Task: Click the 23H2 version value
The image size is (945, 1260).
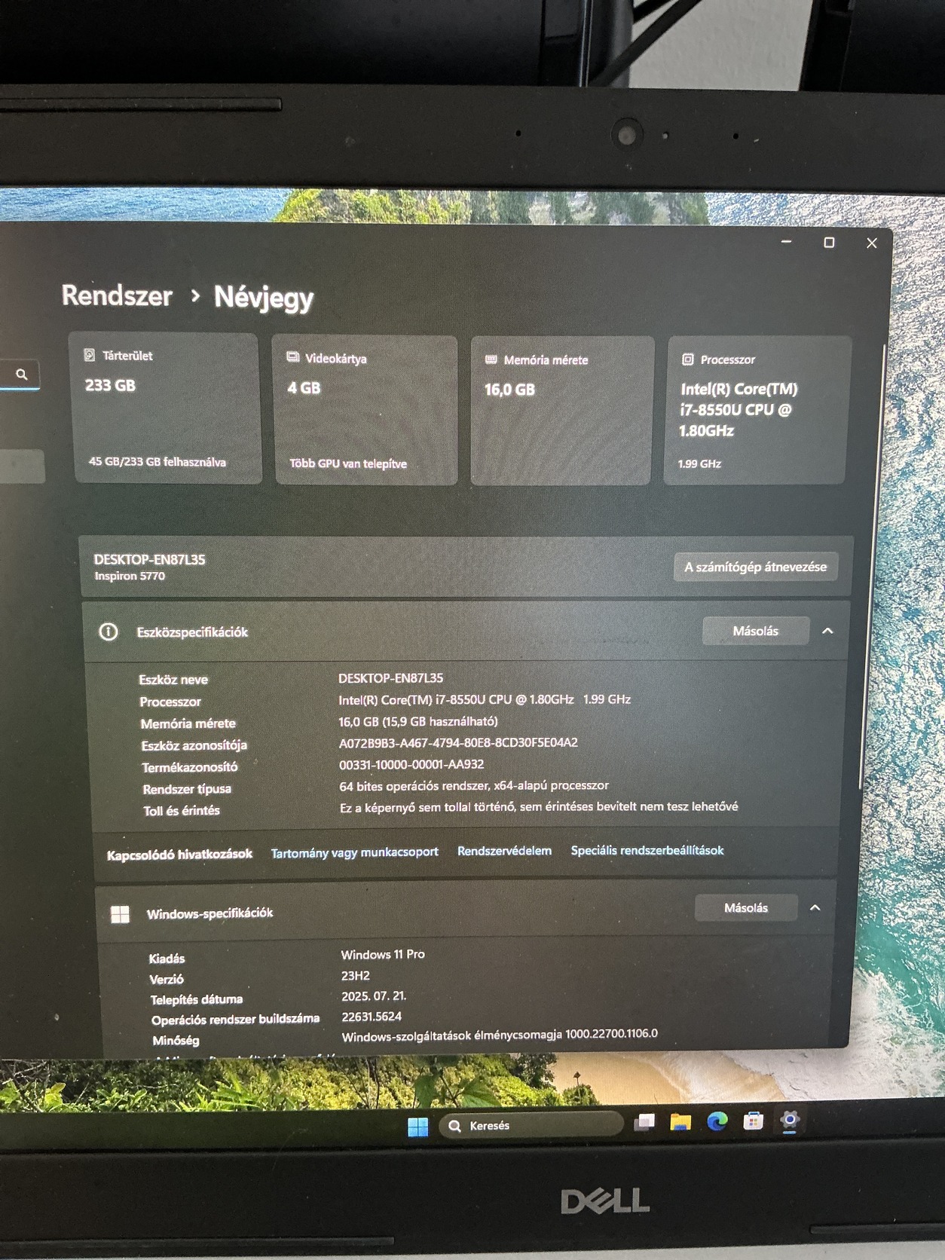Action: [356, 975]
